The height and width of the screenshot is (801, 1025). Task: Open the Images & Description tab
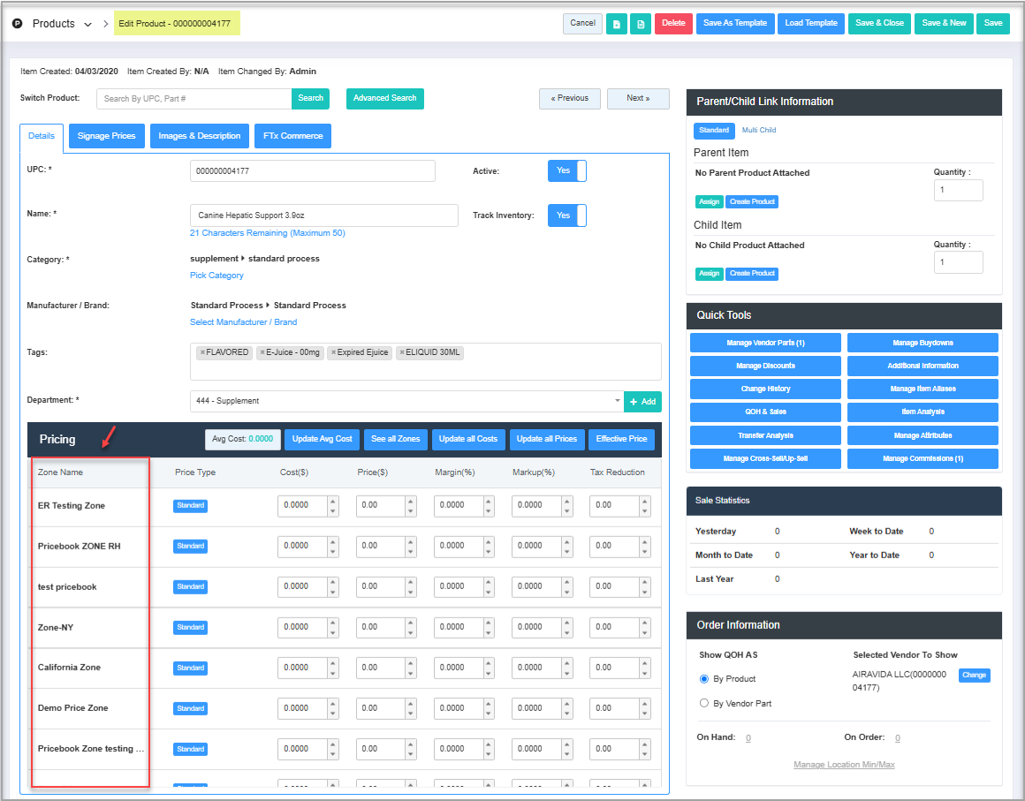(199, 136)
